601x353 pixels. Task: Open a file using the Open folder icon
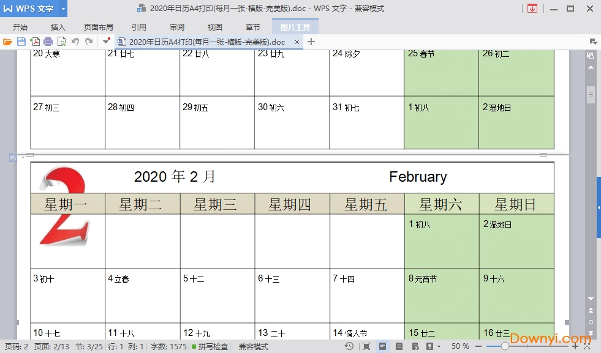click(x=8, y=41)
